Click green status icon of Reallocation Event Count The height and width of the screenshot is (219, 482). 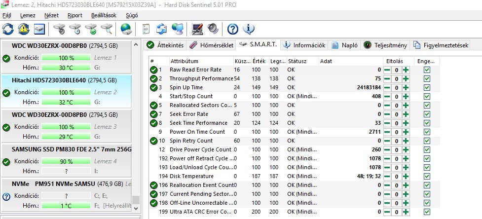click(154, 185)
